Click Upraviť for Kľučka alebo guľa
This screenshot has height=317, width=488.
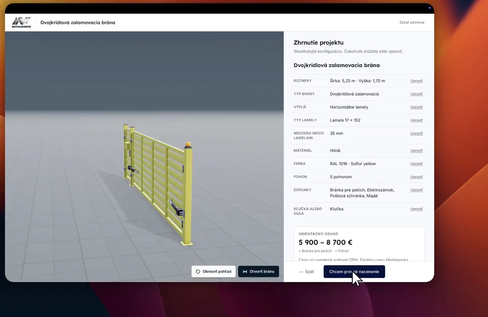click(416, 209)
